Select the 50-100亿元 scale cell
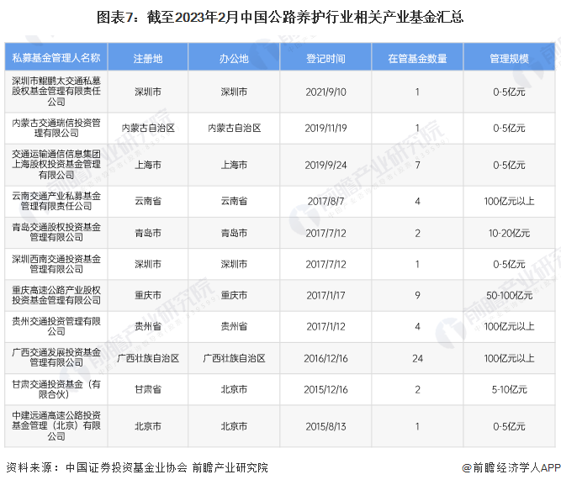The width and height of the screenshot is (561, 485). click(509, 296)
